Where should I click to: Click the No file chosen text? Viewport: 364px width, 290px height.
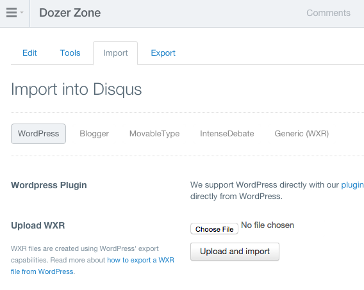[268, 225]
